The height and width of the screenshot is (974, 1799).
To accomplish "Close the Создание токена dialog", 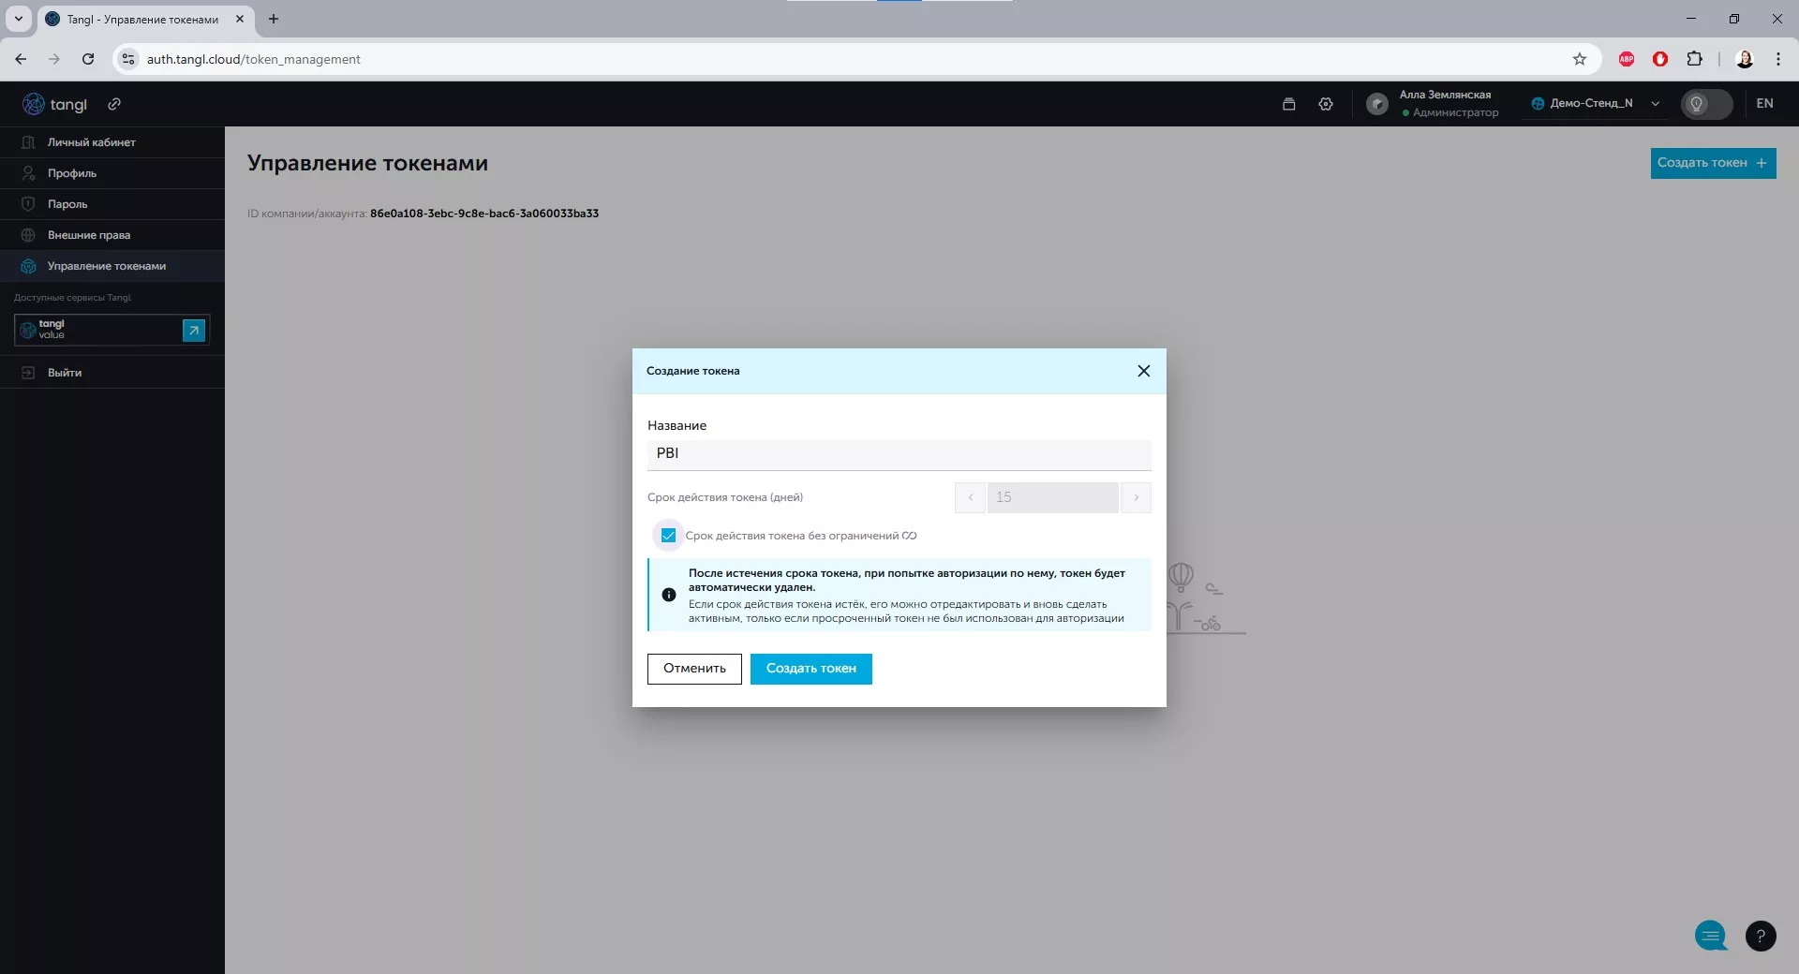I will tap(1143, 371).
